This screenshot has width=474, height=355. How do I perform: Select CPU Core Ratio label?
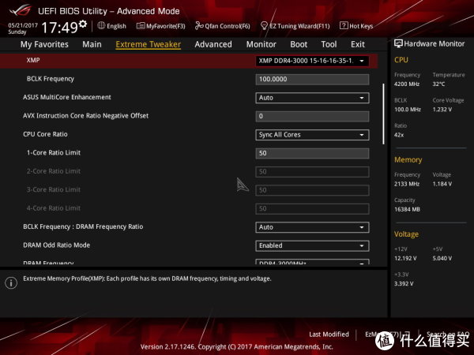coord(45,134)
